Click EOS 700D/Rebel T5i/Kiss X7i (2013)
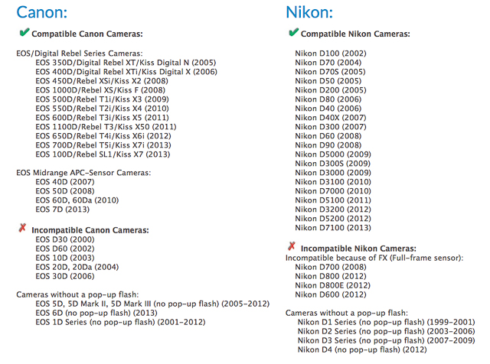 (103, 145)
